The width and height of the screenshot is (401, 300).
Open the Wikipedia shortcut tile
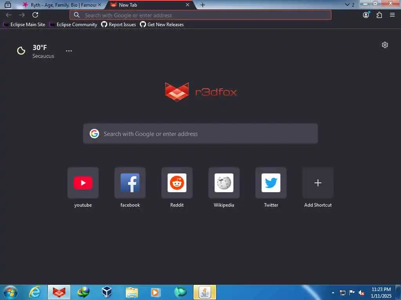[x=224, y=183]
